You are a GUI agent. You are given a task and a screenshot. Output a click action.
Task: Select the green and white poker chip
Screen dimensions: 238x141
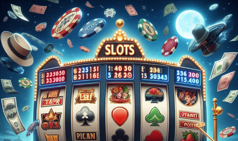click(148, 30)
